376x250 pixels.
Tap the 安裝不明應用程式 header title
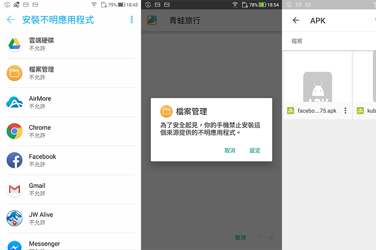pyautogui.click(x=58, y=20)
